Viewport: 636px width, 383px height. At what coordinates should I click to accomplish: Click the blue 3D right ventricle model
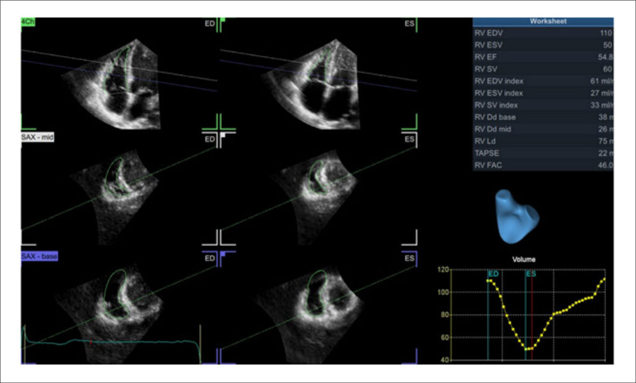click(x=517, y=217)
